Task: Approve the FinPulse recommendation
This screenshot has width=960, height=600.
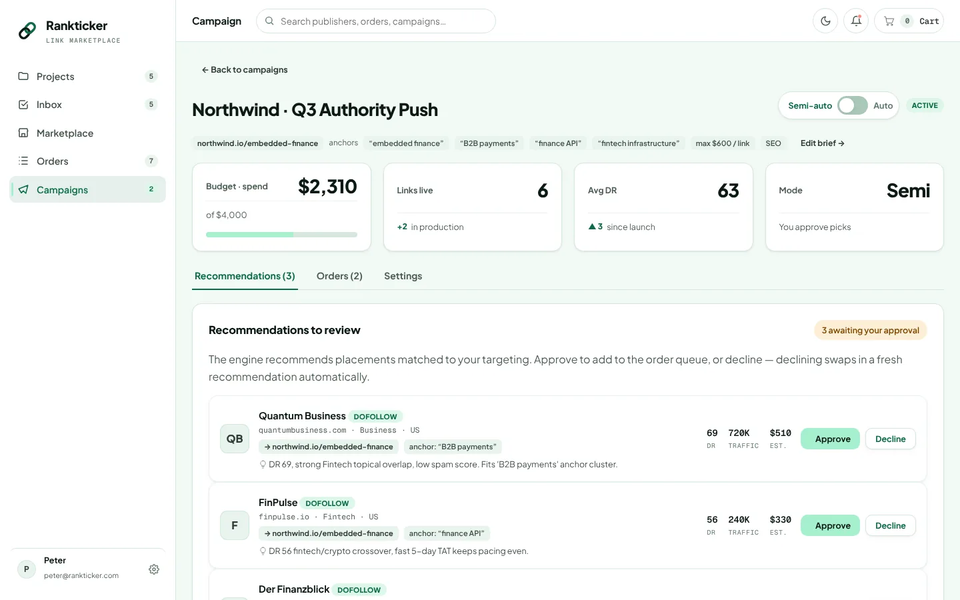Action: tap(830, 525)
